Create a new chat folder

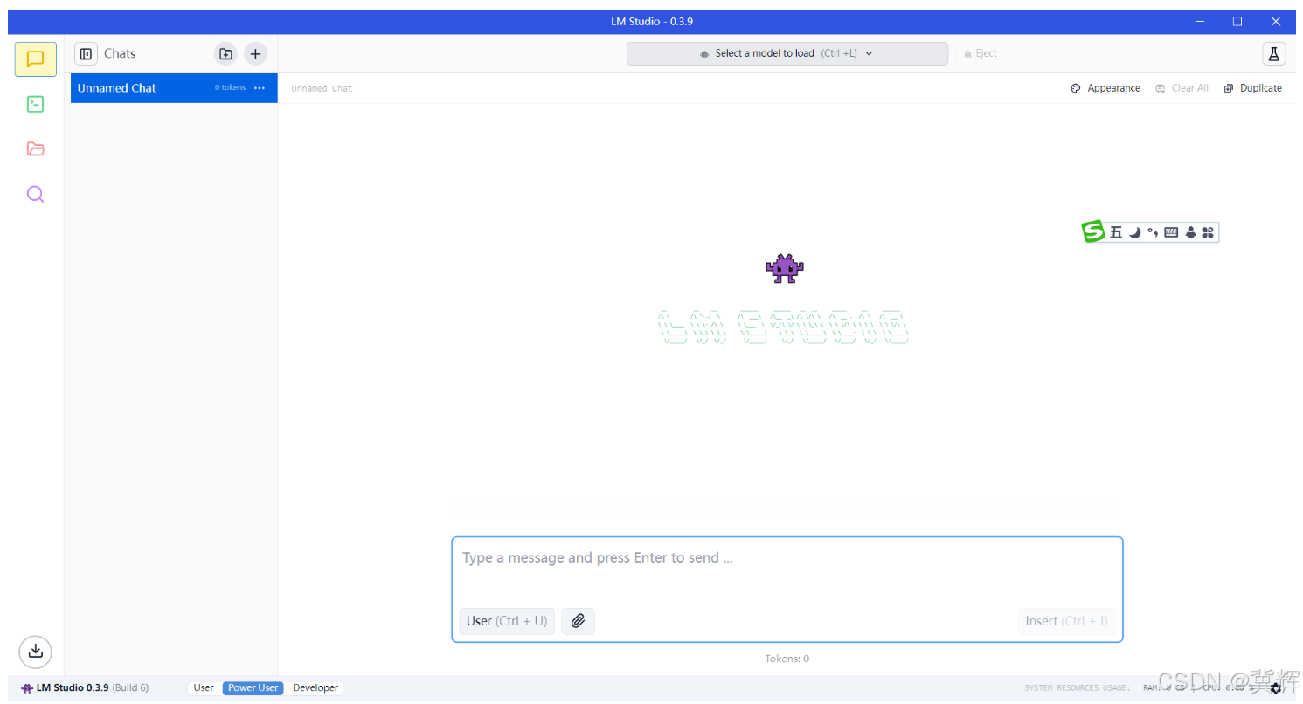pyautogui.click(x=225, y=53)
